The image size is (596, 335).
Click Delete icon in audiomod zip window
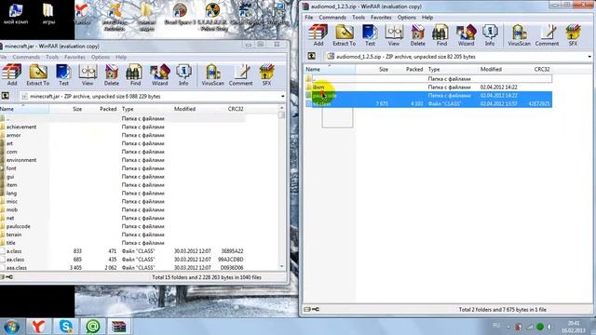click(418, 35)
